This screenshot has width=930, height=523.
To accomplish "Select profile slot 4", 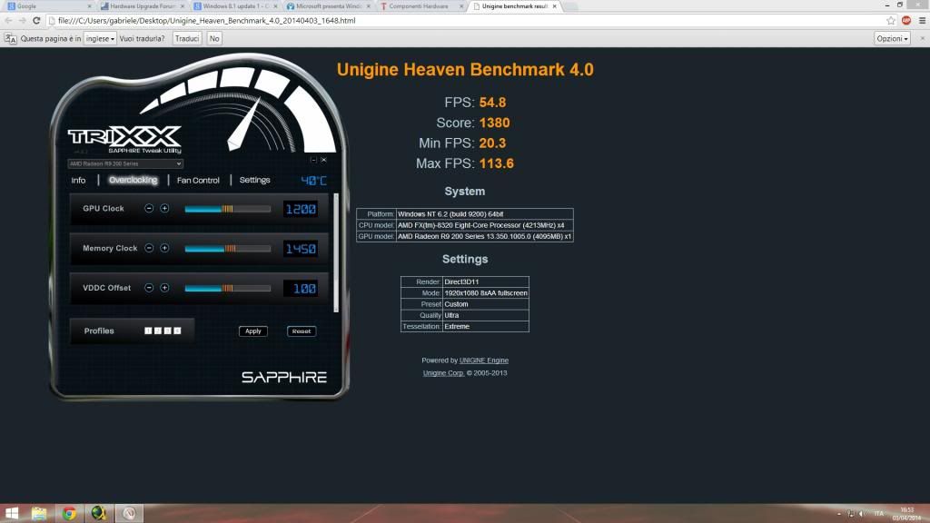I will (178, 331).
